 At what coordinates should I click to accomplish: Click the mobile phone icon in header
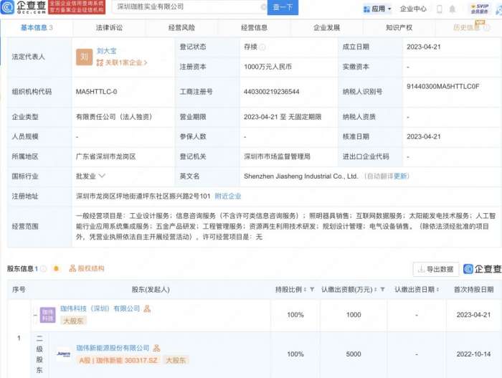[x=440, y=9]
